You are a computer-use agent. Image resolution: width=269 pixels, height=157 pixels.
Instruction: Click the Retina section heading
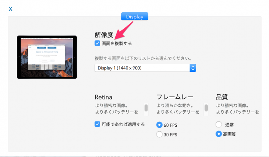pos(103,97)
